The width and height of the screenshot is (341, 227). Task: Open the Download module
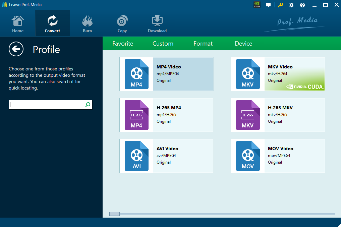point(157,24)
